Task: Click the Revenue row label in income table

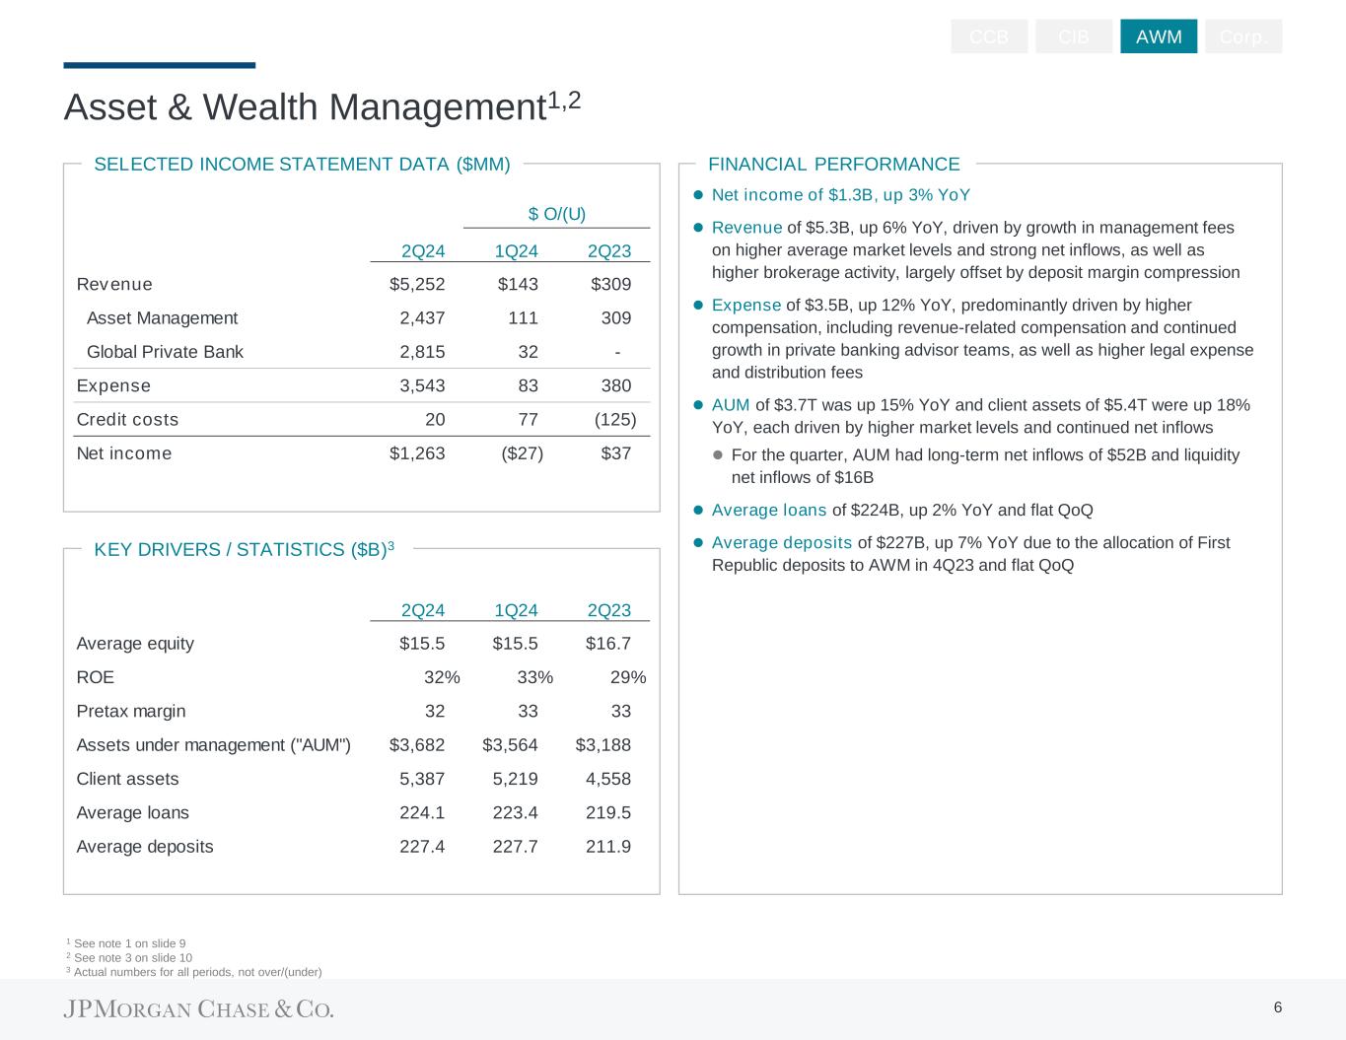Action: pyautogui.click(x=114, y=284)
